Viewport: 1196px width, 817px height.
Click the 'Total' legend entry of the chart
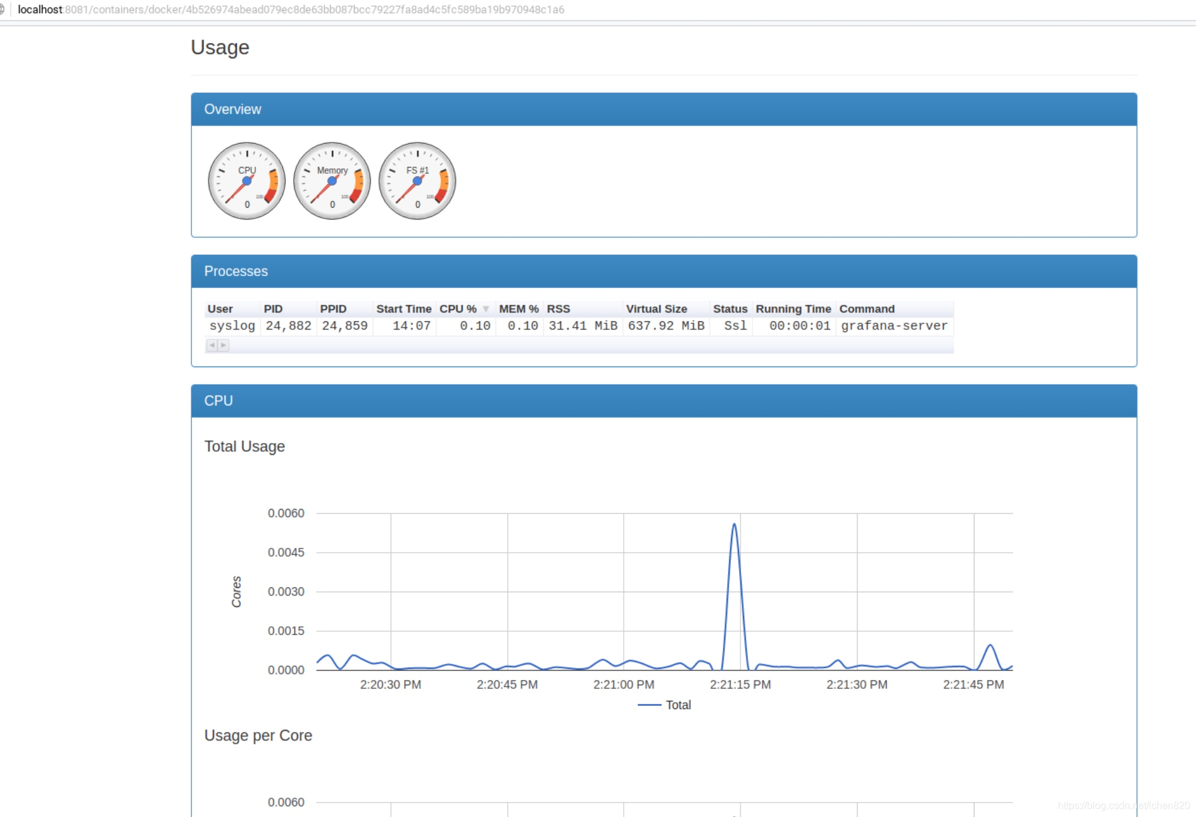click(665, 705)
